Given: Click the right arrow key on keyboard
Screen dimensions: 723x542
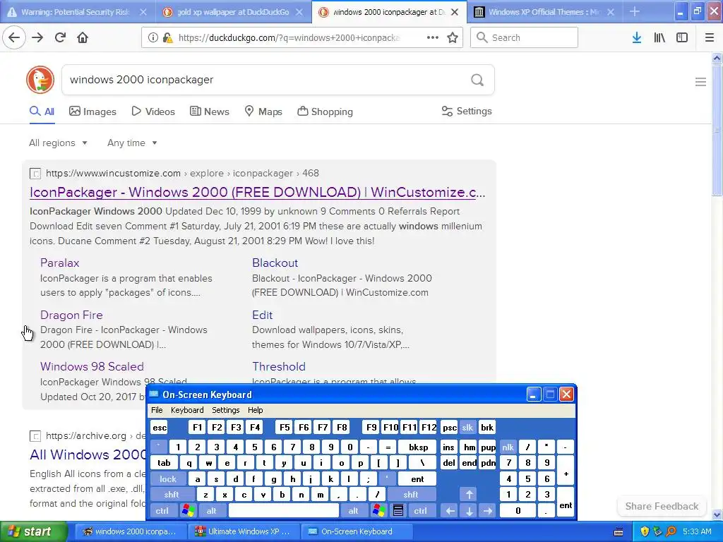Looking at the screenshot, I should coord(487,511).
